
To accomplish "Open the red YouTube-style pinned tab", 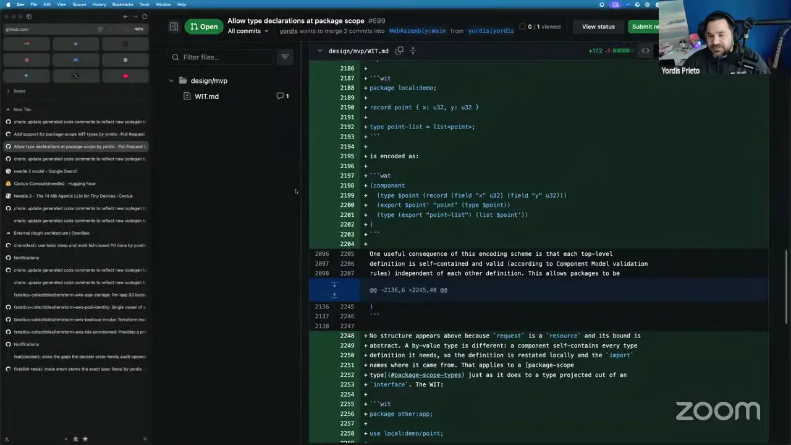I will (x=125, y=76).
